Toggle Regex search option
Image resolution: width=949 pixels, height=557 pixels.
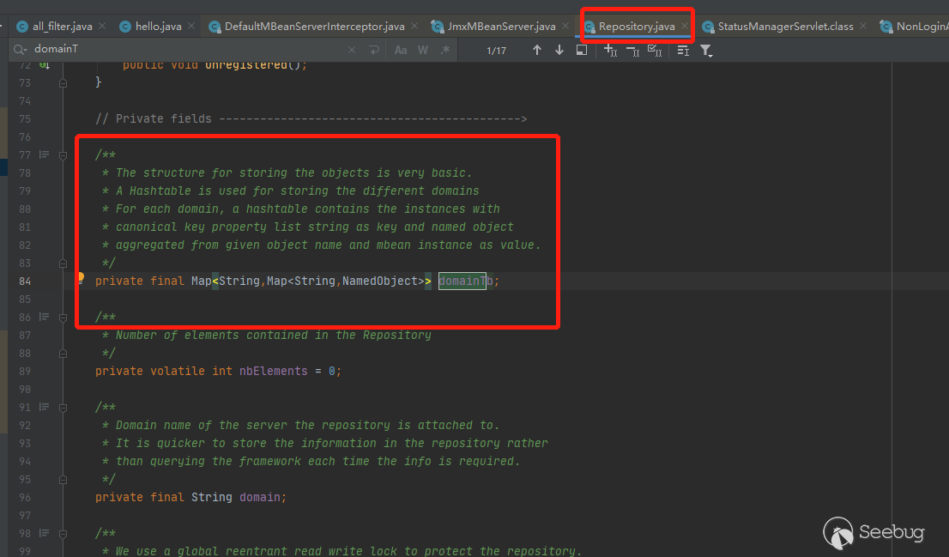(445, 51)
